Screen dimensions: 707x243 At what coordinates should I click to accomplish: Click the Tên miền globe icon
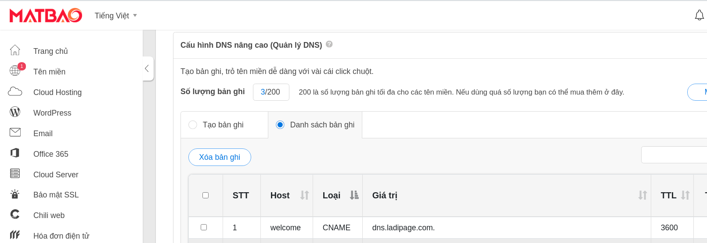[x=15, y=70]
